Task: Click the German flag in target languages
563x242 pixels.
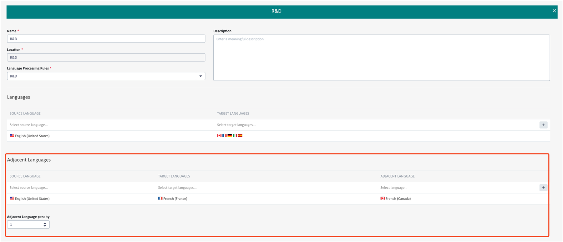Action: (x=230, y=136)
